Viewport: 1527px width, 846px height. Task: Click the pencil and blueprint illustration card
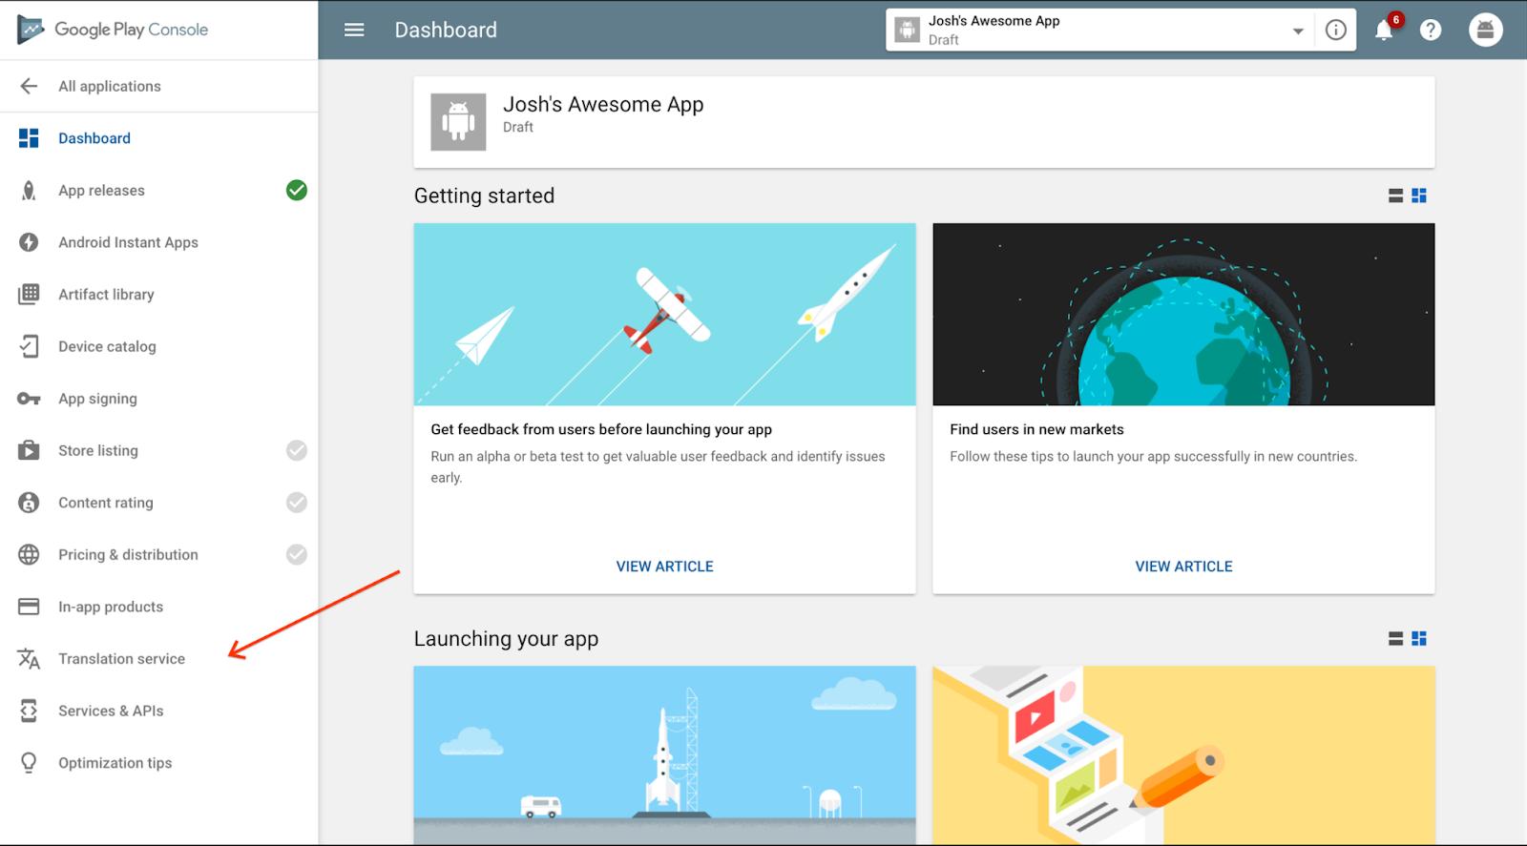pyautogui.click(x=1183, y=755)
